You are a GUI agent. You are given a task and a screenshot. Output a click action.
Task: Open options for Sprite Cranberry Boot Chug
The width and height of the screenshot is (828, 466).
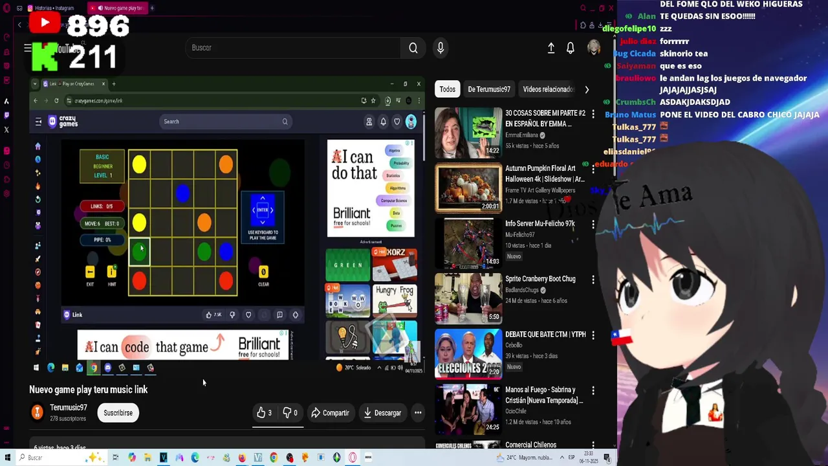(x=593, y=280)
